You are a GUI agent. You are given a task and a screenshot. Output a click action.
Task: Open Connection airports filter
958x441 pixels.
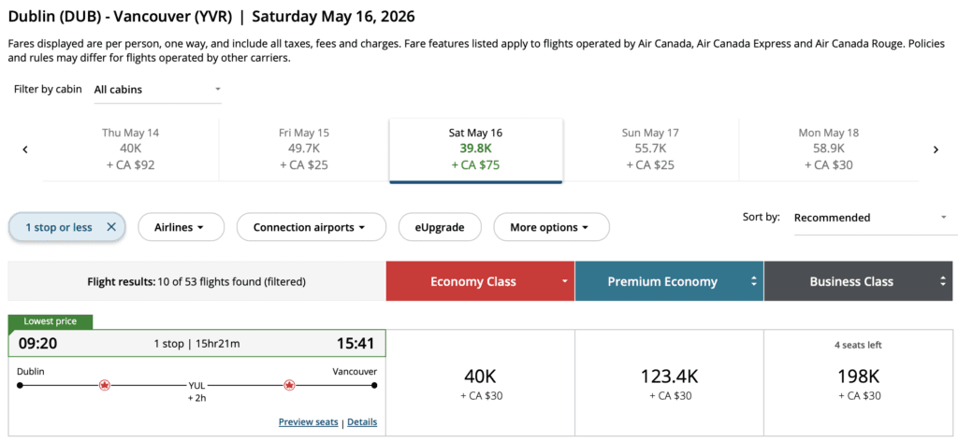(312, 227)
